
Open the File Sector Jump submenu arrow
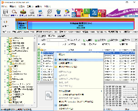[x=102, y=91]
